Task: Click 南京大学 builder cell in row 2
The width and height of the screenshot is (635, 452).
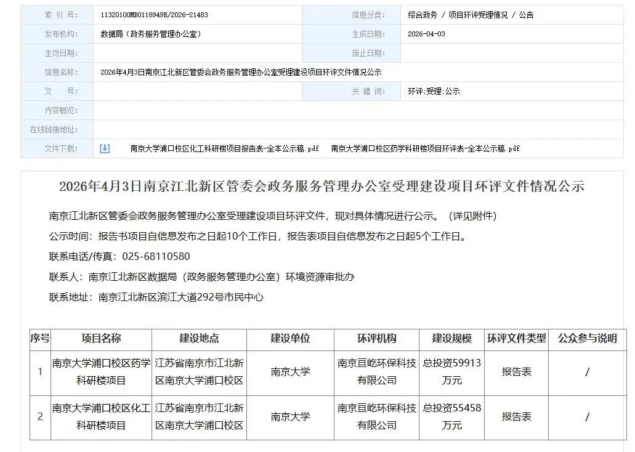Action: (x=290, y=417)
